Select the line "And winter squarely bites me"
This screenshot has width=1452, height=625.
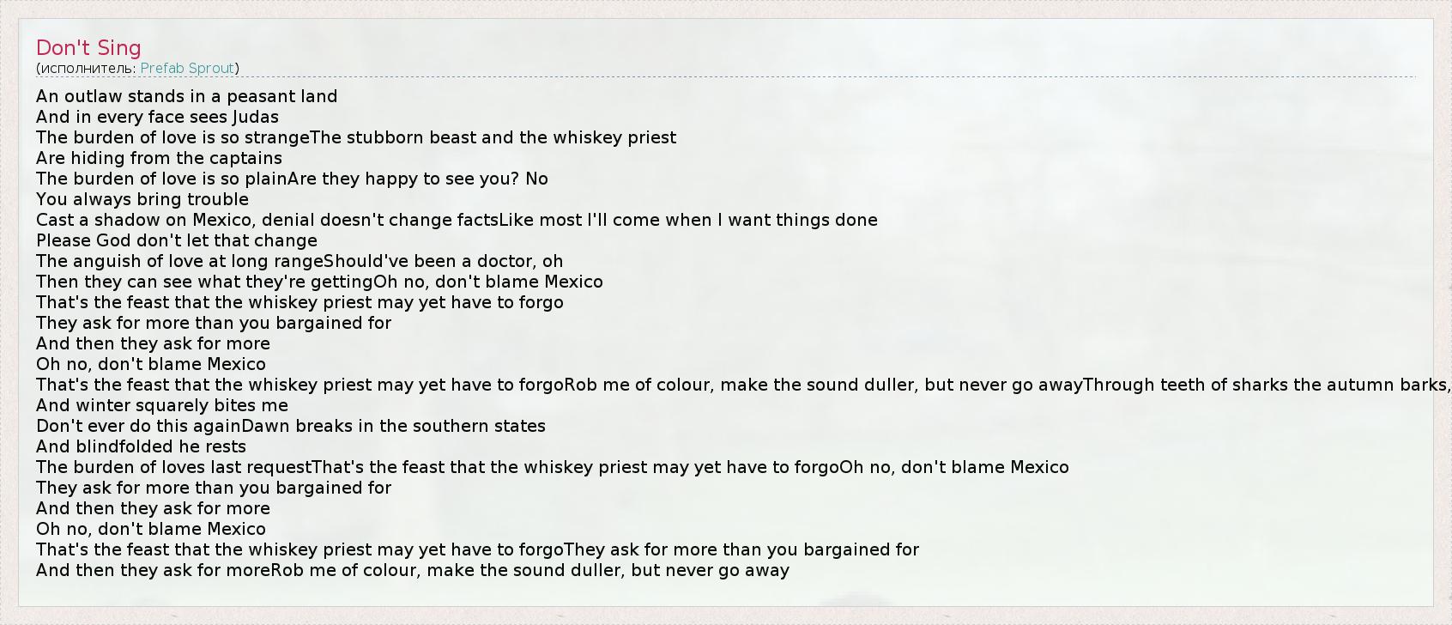pos(162,405)
